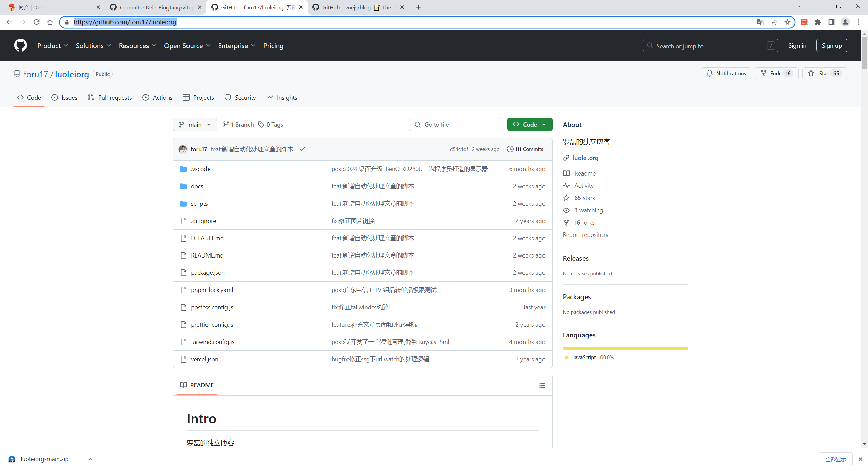Click the page vertical scrollbar

pos(864,53)
